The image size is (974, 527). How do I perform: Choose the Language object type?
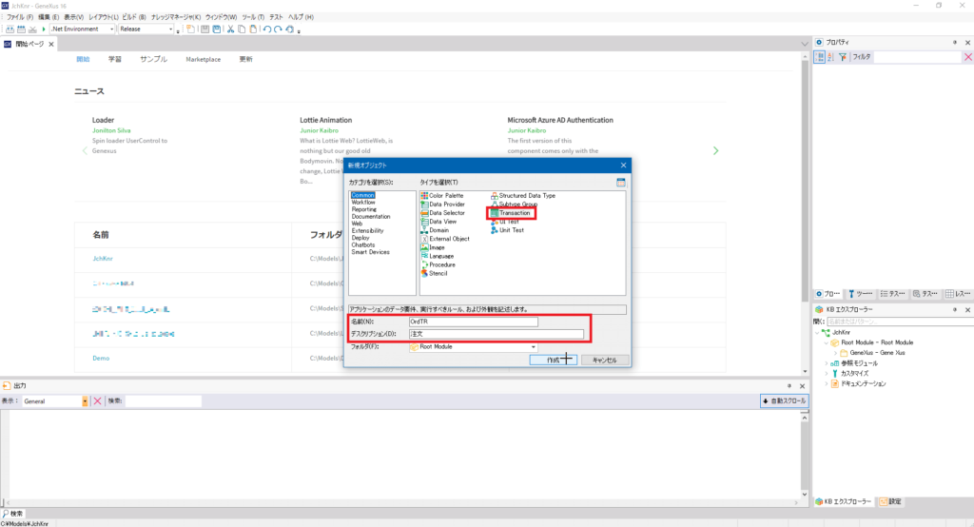[x=438, y=257]
